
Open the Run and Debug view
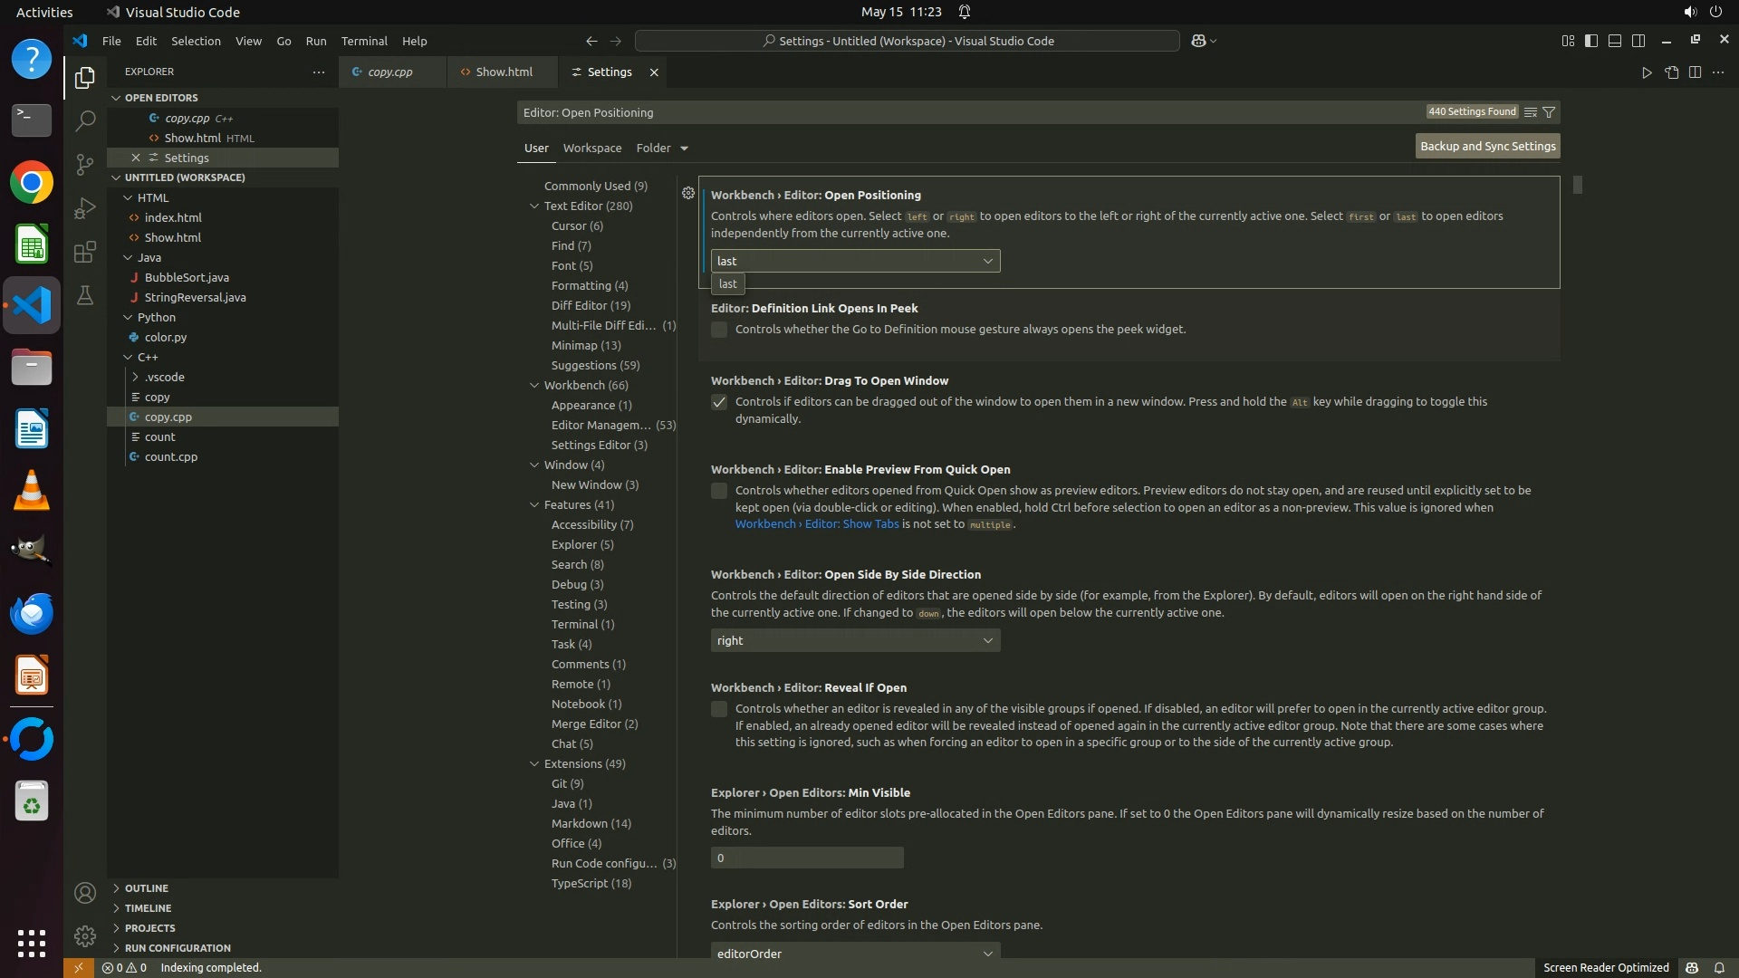(84, 208)
